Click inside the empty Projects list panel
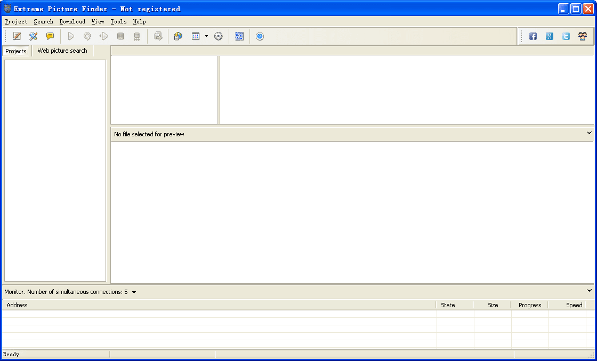 pos(55,170)
